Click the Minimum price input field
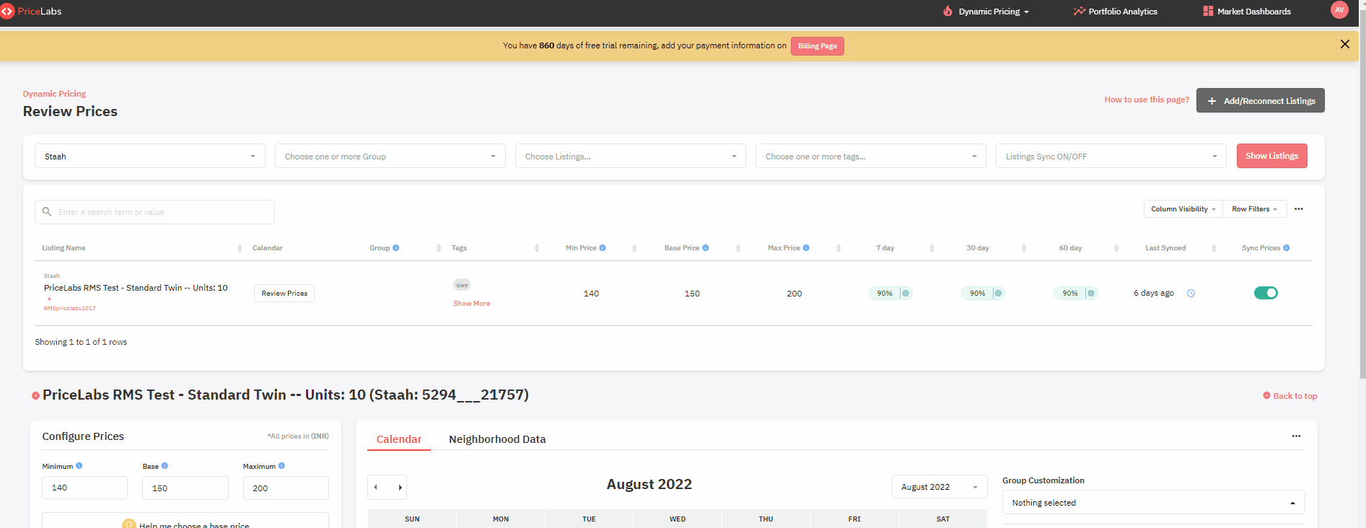Screen dimensions: 1366x528 84,488
